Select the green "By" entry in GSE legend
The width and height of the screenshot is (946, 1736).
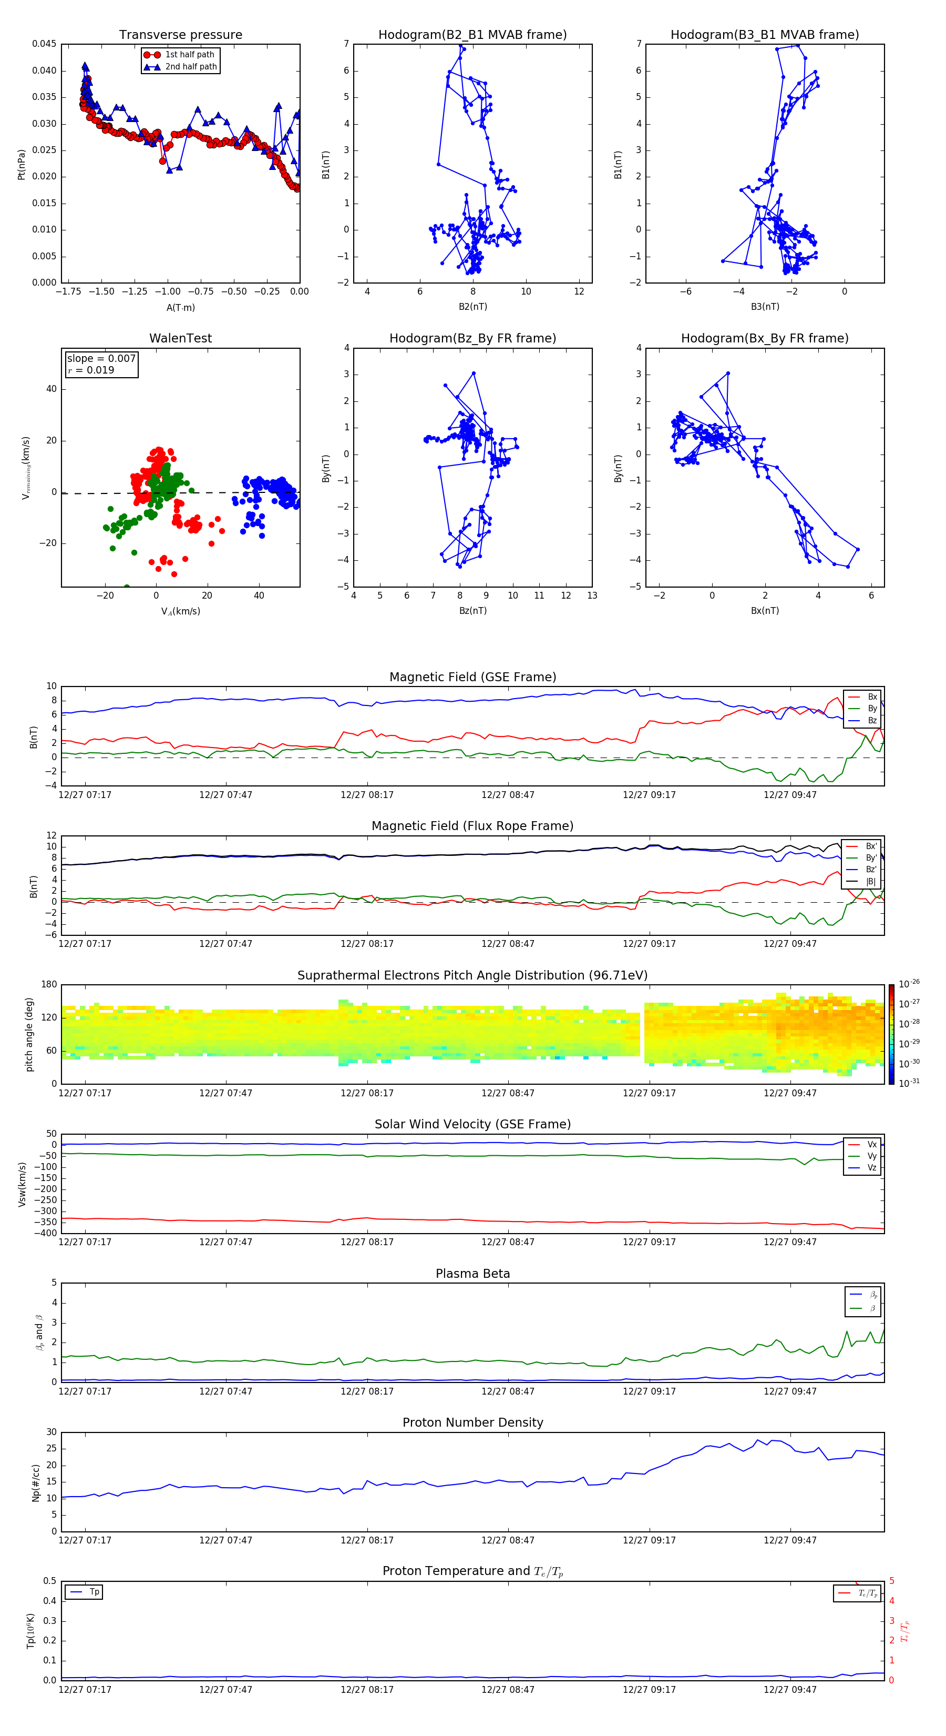(862, 708)
